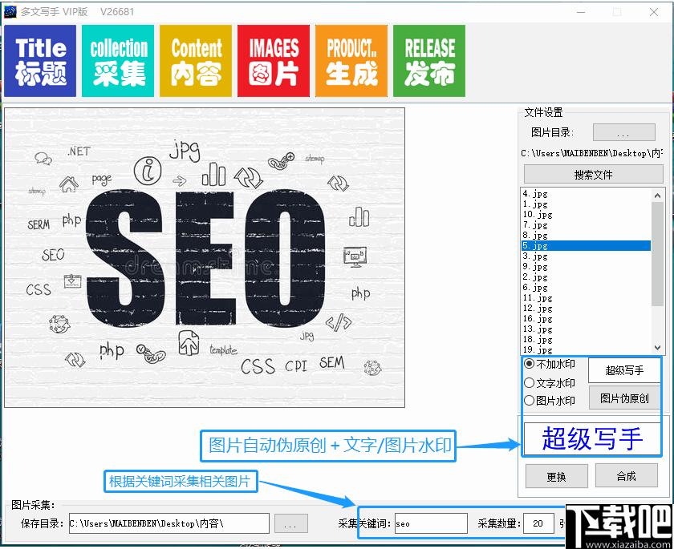Select the 不加水印 radio option
Viewport: 674px width, 549px height.
pos(550,364)
